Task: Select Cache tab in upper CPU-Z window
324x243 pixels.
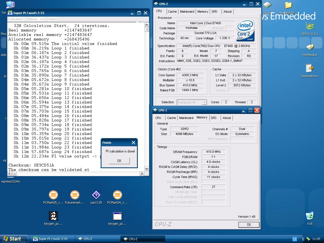Action: 172,12
